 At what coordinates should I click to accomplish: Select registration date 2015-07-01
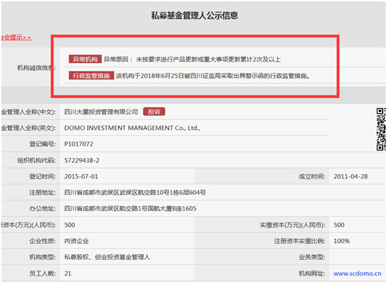[81, 177]
